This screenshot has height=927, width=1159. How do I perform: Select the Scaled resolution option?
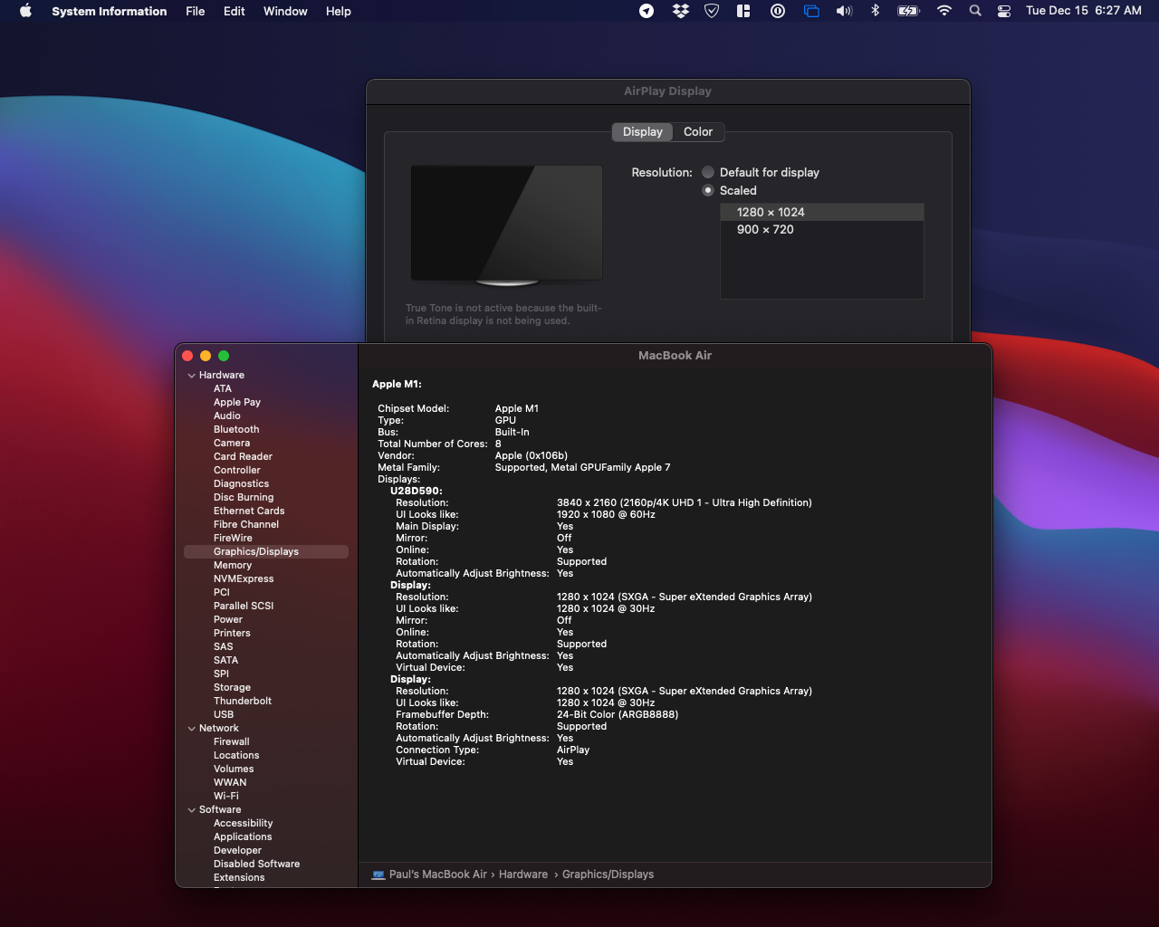707,190
